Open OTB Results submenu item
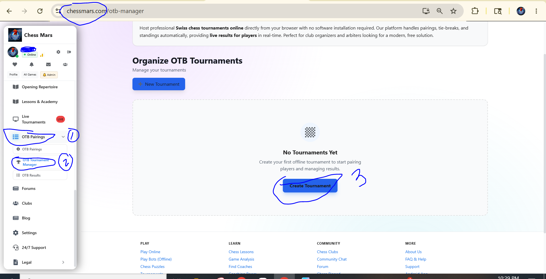 click(40, 175)
